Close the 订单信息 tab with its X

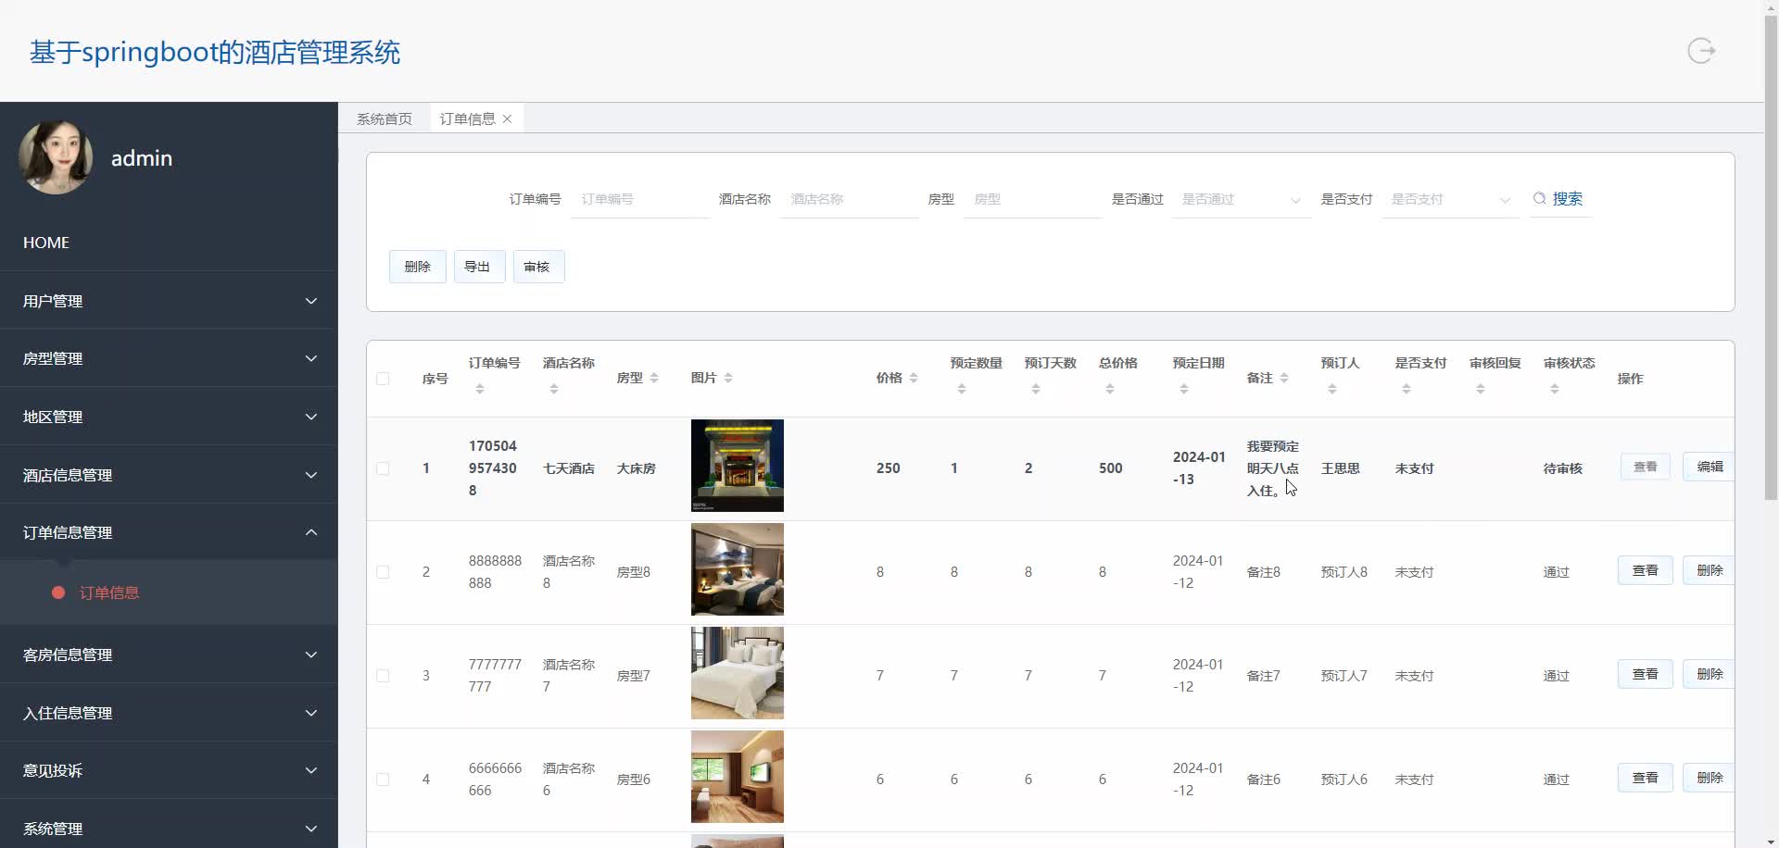[x=507, y=118]
